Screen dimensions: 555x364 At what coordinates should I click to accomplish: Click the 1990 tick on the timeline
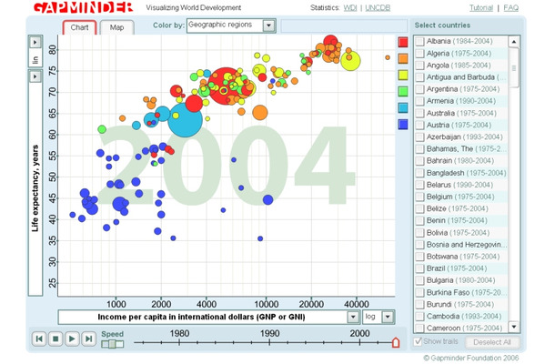269,342
